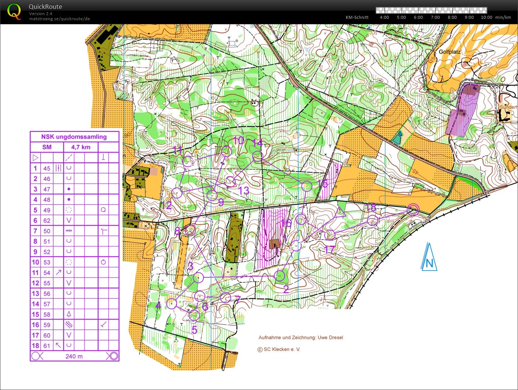Screen dimensions: 518x390
Task: Click the SC Klecken e. V. copyright text
Action: [279, 349]
